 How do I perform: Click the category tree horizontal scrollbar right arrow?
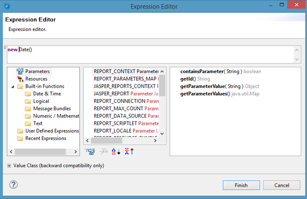coord(75,151)
